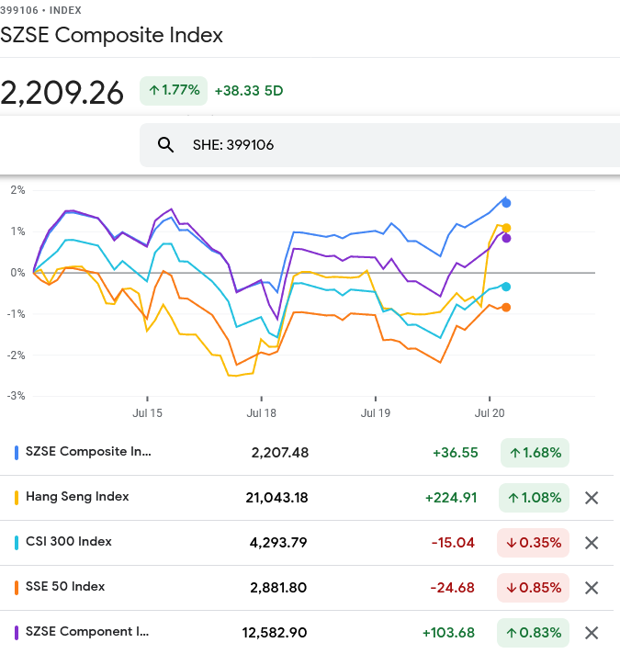This screenshot has width=620, height=654.
Task: Click the SSE 50 0.85% loss badge
Action: (x=533, y=588)
